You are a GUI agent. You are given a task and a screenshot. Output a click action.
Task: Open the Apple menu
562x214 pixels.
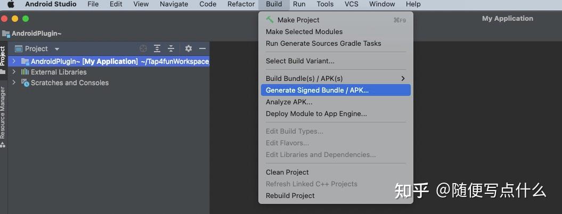point(11,4)
